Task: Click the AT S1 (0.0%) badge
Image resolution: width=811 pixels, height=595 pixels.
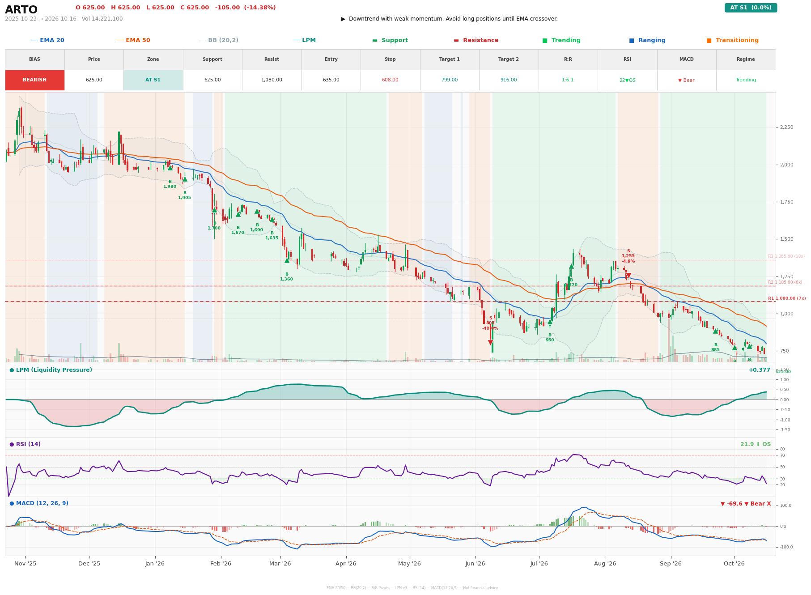Action: click(x=751, y=8)
